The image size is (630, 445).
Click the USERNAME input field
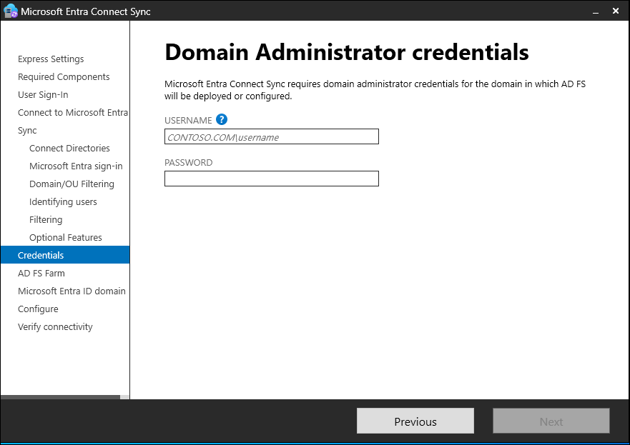click(271, 137)
